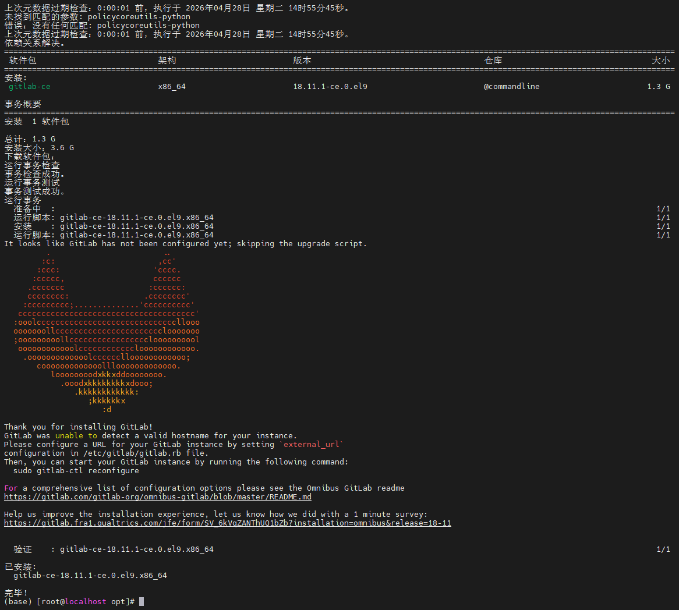Click the 事务概要 heading
Image resolution: width=679 pixels, height=610 pixels.
(x=23, y=104)
